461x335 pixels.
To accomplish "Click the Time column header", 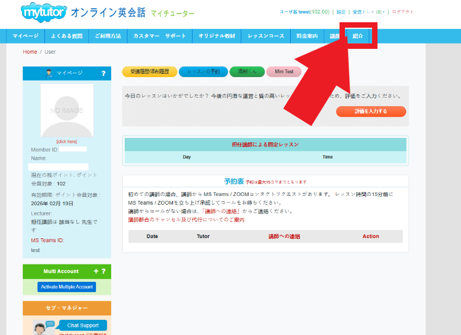I will (x=328, y=157).
